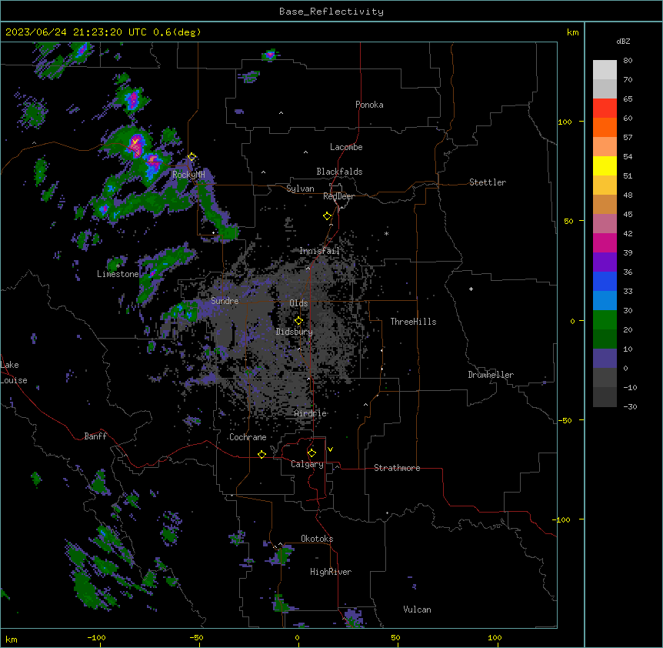Click the ThreeHills label
Image resolution: width=663 pixels, height=648 pixels.
413,322
